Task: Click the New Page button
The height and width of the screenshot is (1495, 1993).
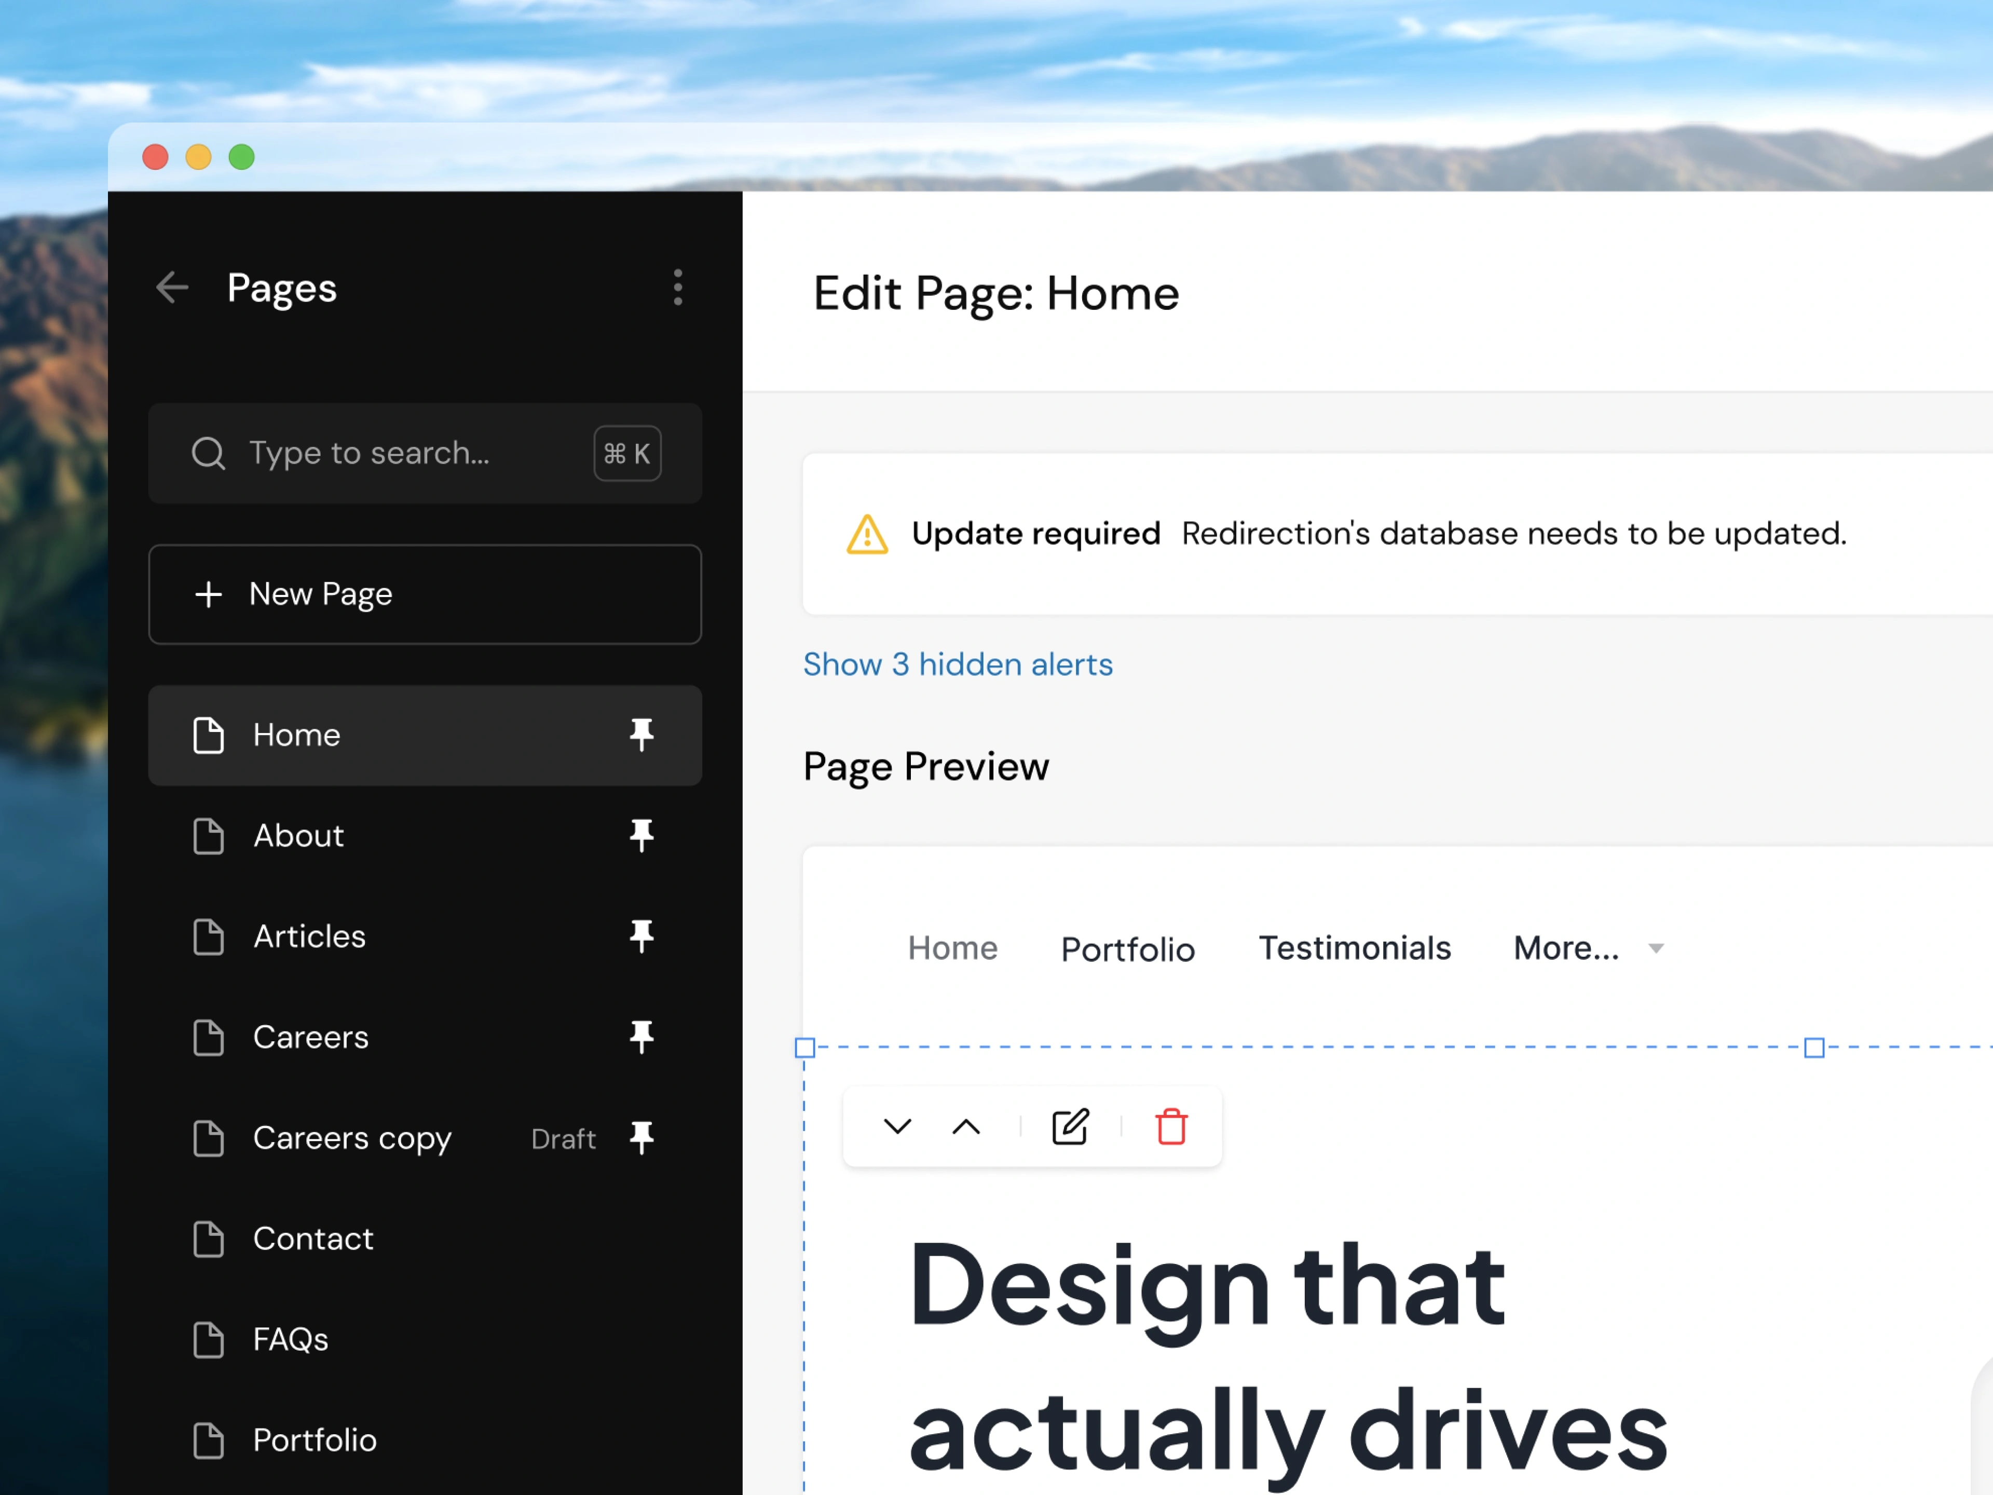Action: (425, 594)
